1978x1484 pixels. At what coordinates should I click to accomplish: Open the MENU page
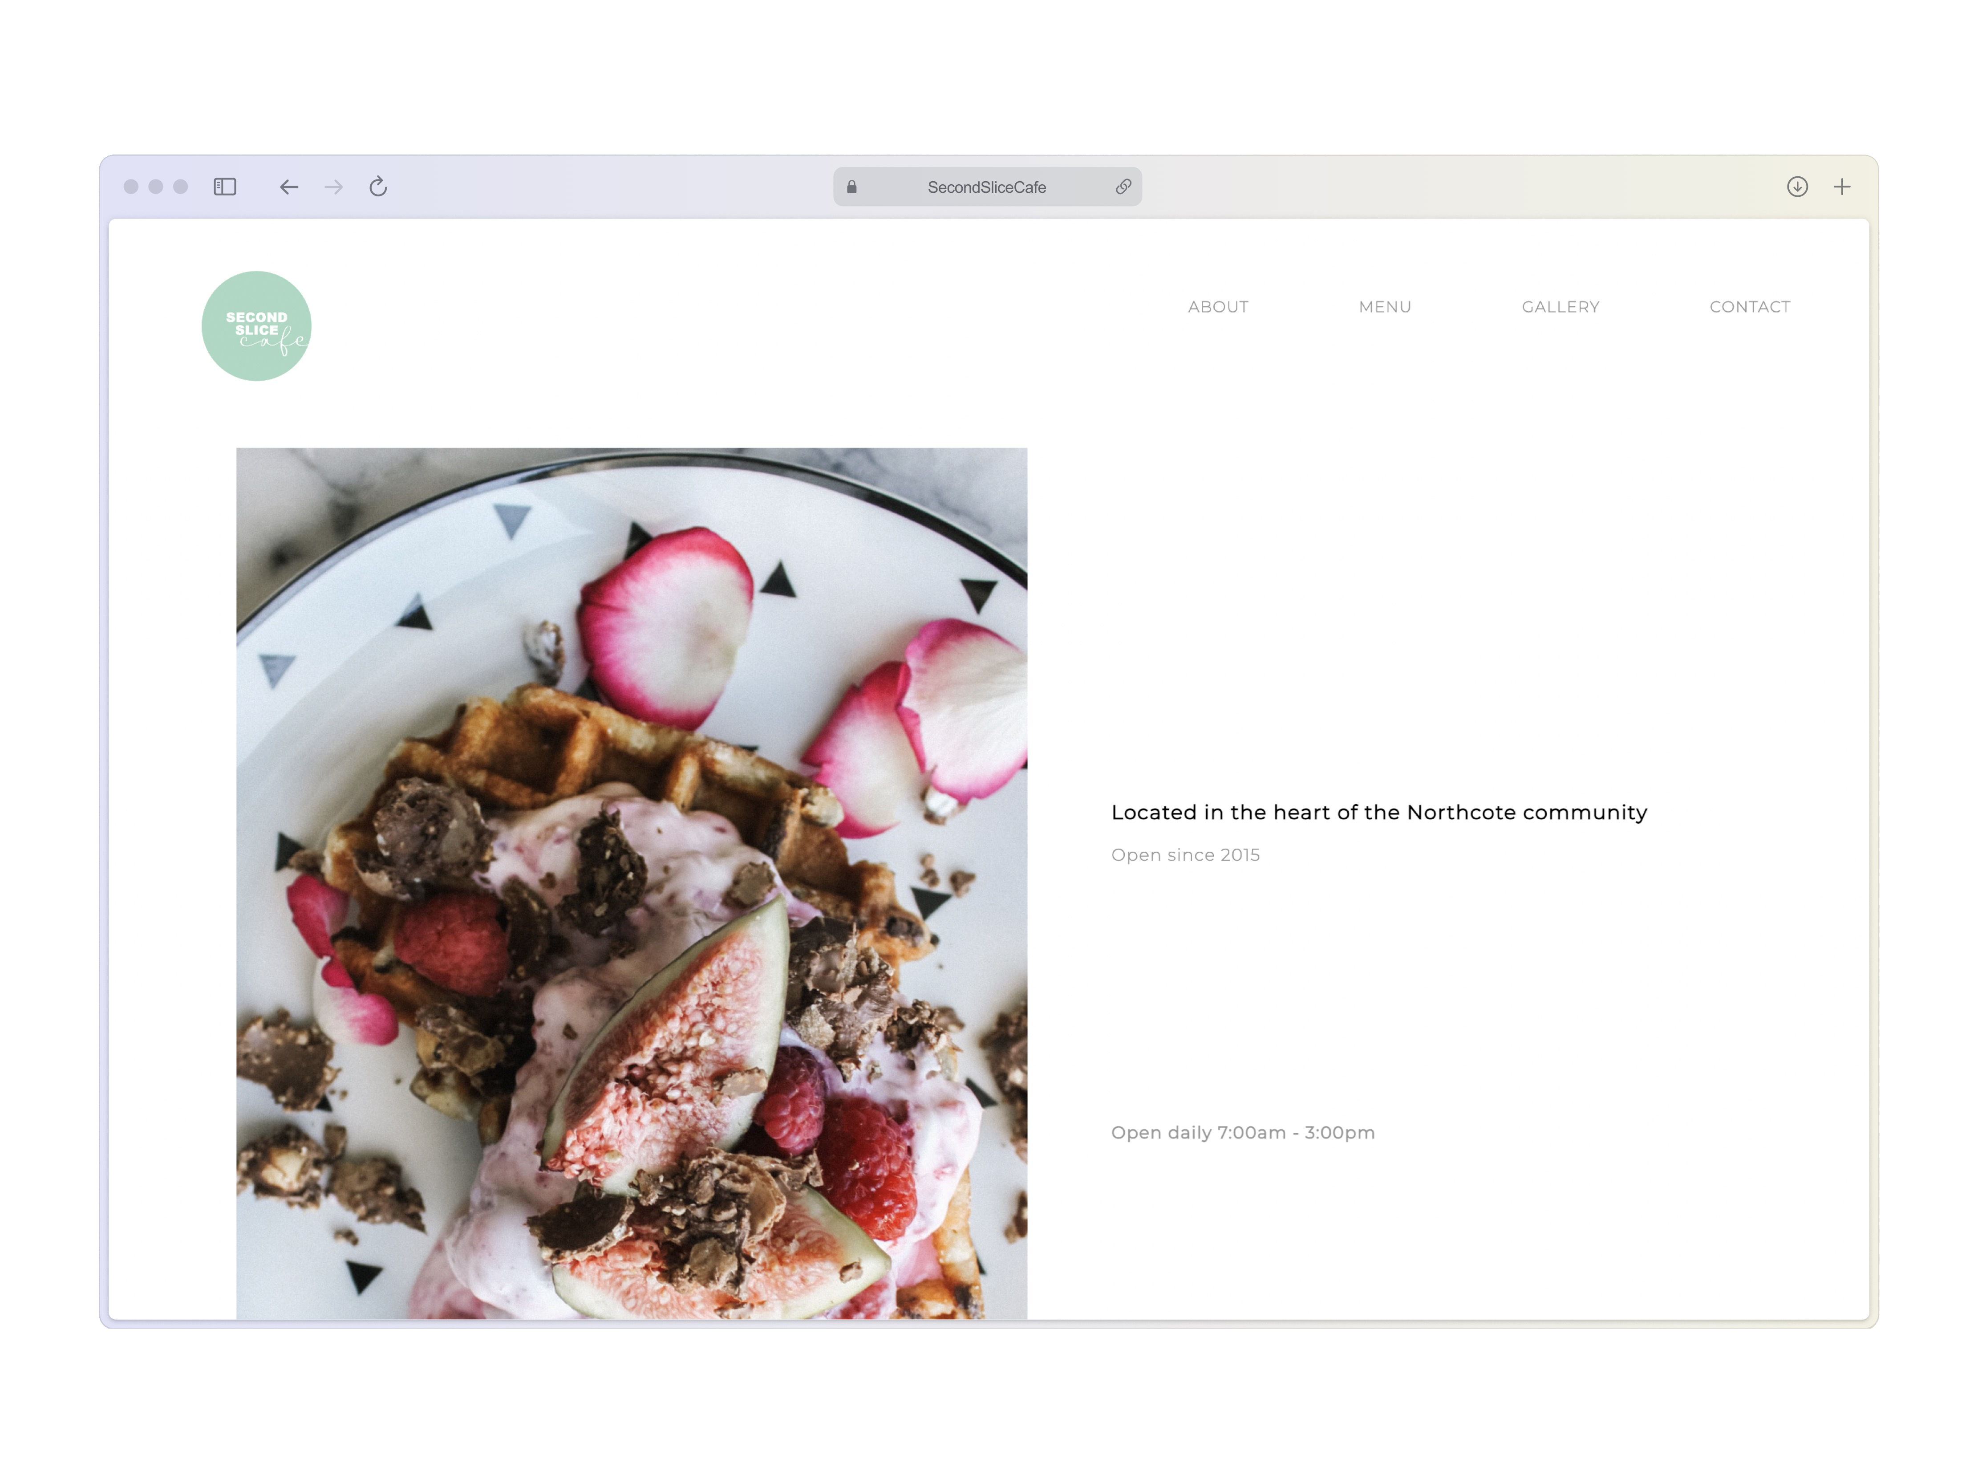coord(1385,307)
